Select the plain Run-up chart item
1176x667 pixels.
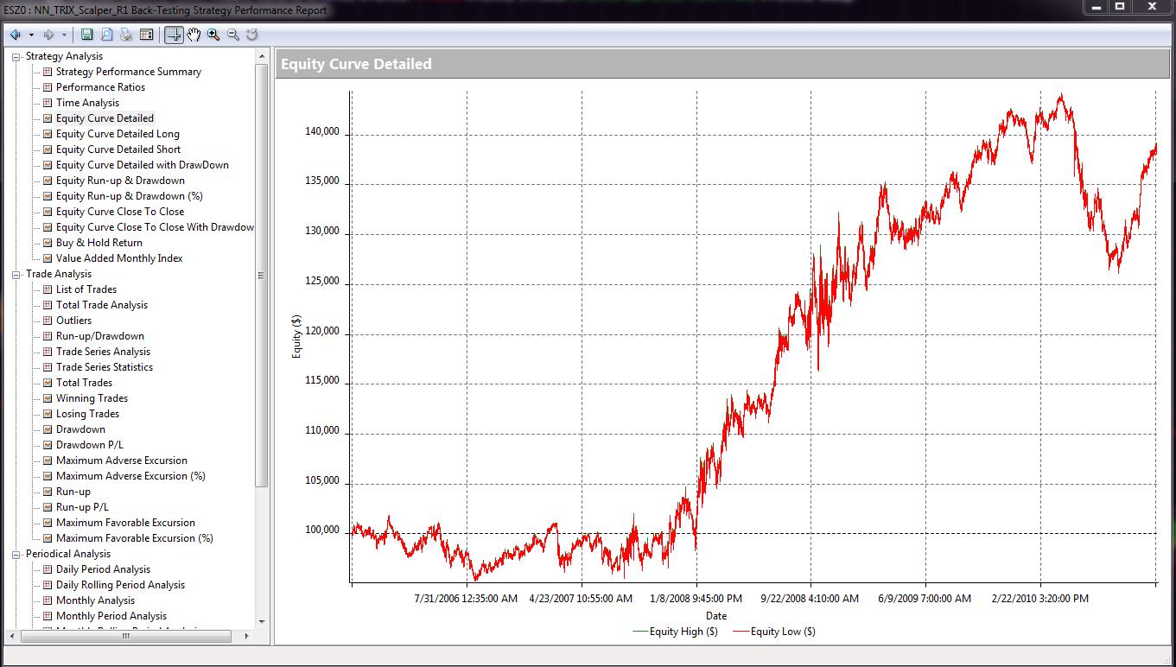73,492
